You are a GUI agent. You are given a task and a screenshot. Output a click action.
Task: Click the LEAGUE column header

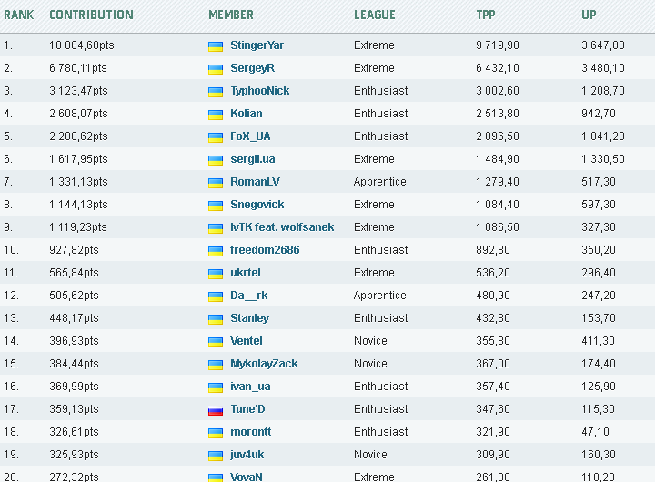click(x=375, y=15)
